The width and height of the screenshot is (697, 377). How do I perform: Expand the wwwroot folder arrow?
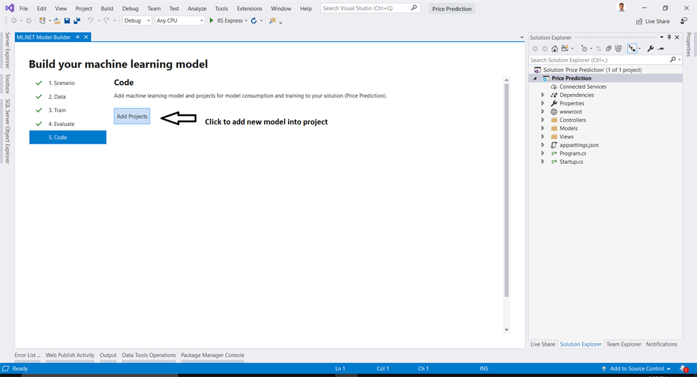[542, 112]
